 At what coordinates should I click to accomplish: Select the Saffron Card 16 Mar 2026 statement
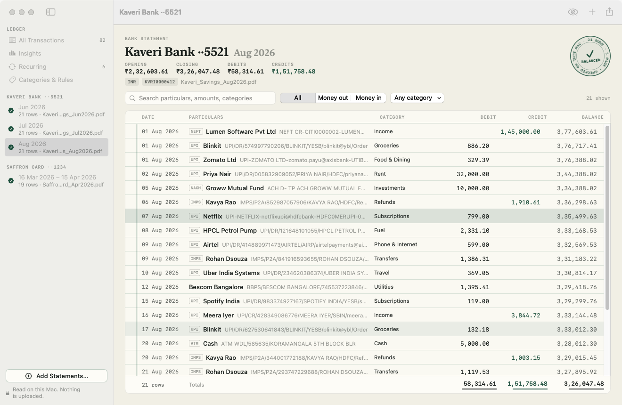tap(57, 181)
